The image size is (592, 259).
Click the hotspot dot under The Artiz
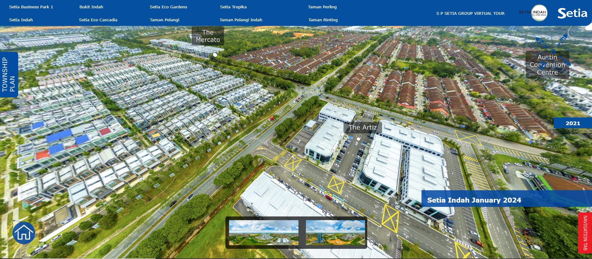[x=358, y=139]
